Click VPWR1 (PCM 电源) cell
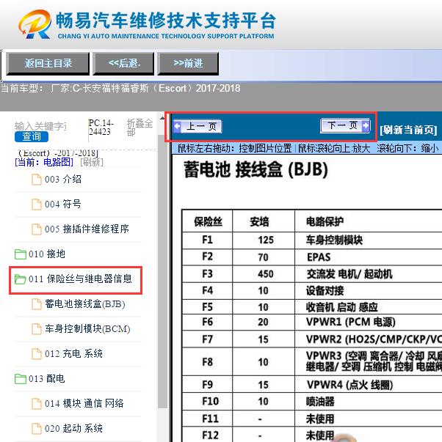Viewport: 442px width, 442px height. point(350,322)
